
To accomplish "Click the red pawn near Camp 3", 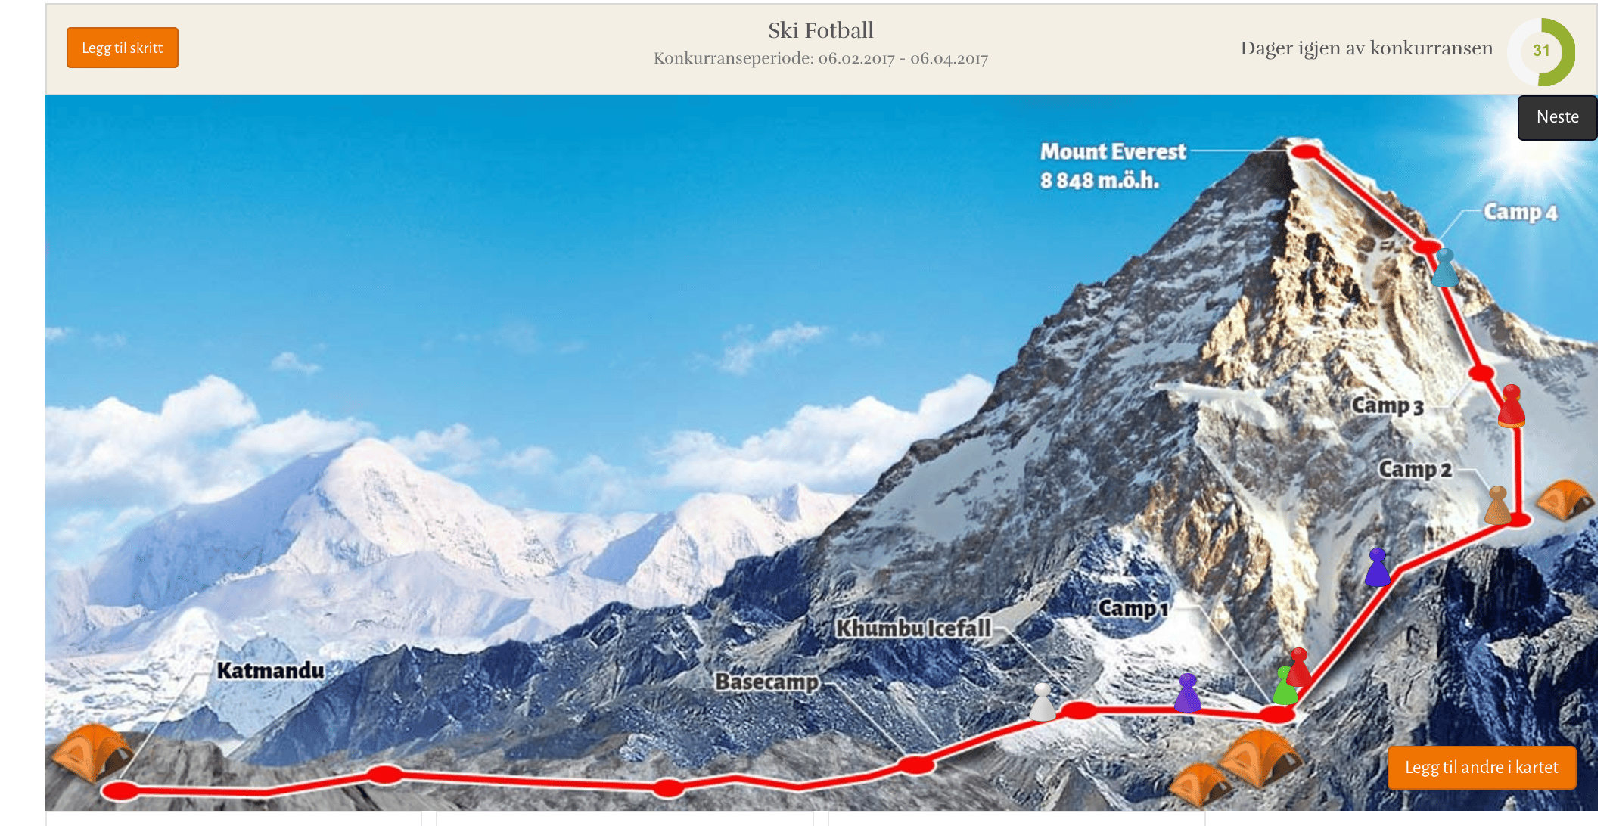I will [x=1511, y=405].
